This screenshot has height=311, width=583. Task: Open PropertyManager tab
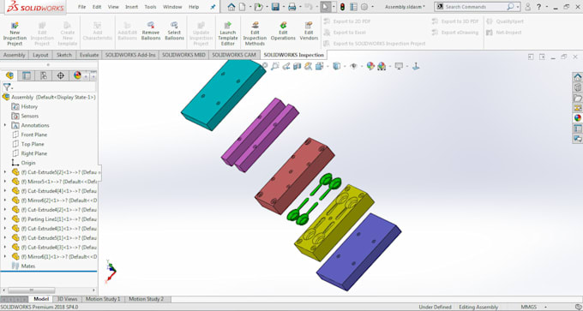pyautogui.click(x=27, y=75)
